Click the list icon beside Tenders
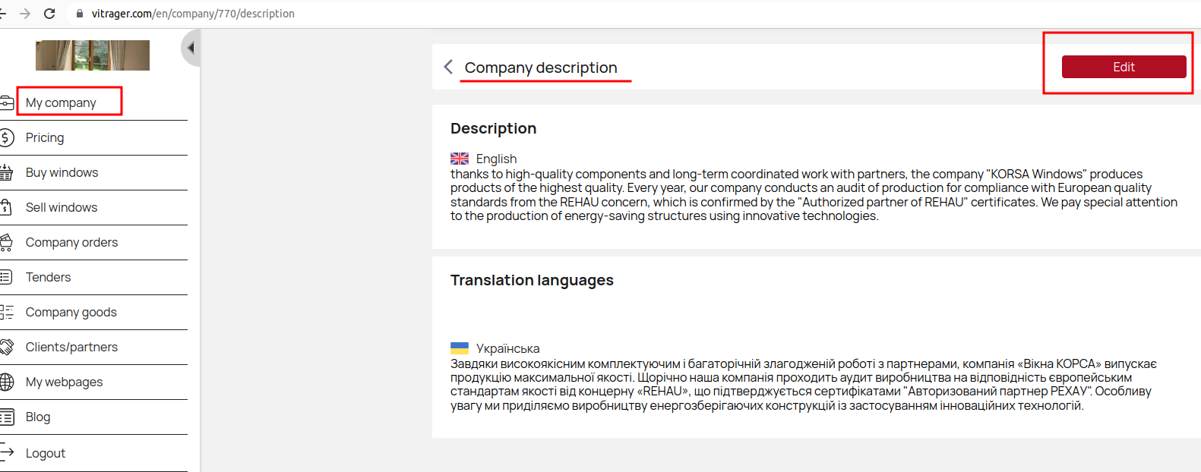The height and width of the screenshot is (472, 1201). [x=6, y=277]
